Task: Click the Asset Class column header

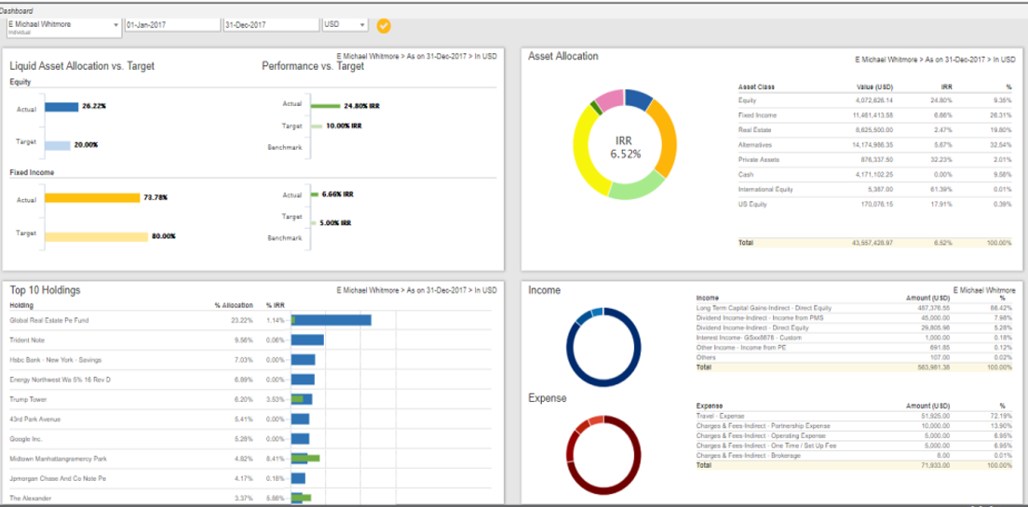Action: click(756, 87)
